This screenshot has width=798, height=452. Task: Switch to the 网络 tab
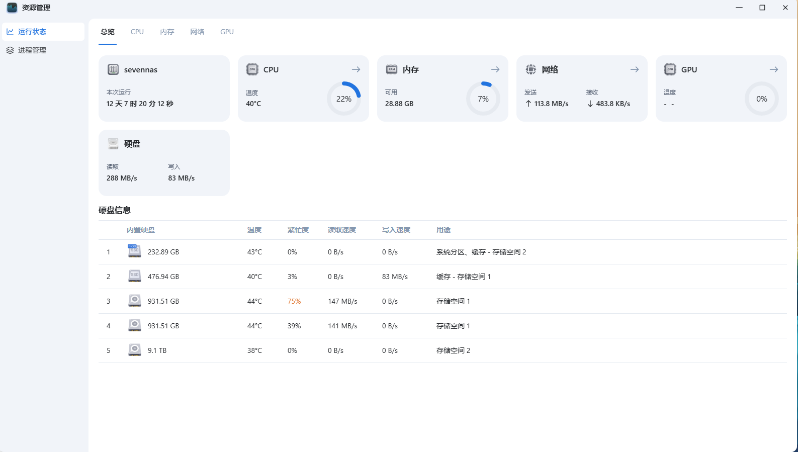197,32
